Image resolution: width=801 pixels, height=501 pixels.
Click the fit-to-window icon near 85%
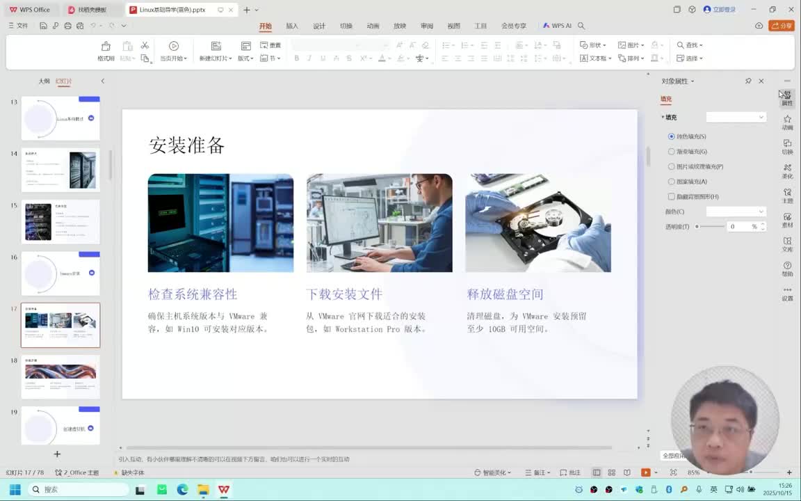(x=673, y=472)
